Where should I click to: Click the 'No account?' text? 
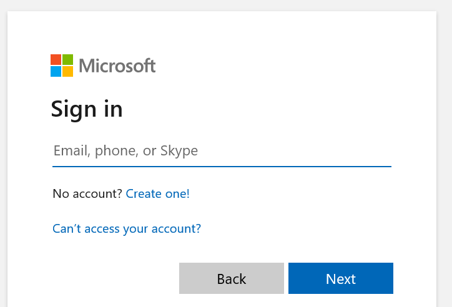(x=87, y=194)
